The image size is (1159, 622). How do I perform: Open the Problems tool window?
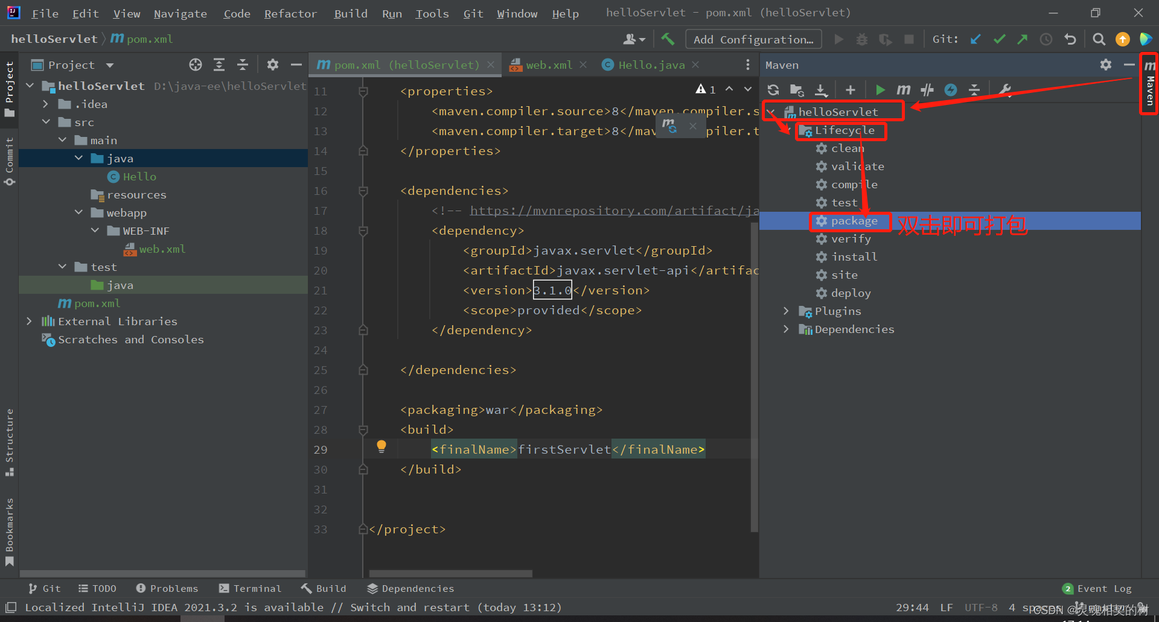[x=167, y=588]
